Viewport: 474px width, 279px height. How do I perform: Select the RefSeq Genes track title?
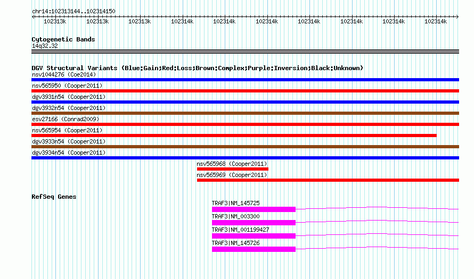coord(54,197)
